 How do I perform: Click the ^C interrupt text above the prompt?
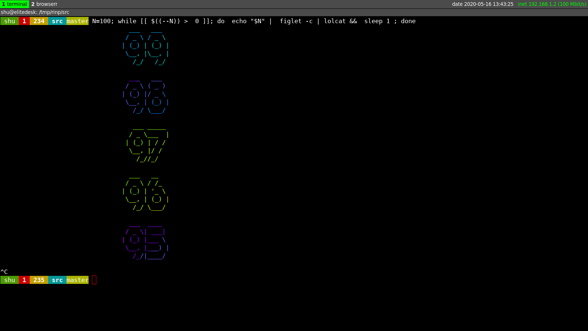[4, 271]
